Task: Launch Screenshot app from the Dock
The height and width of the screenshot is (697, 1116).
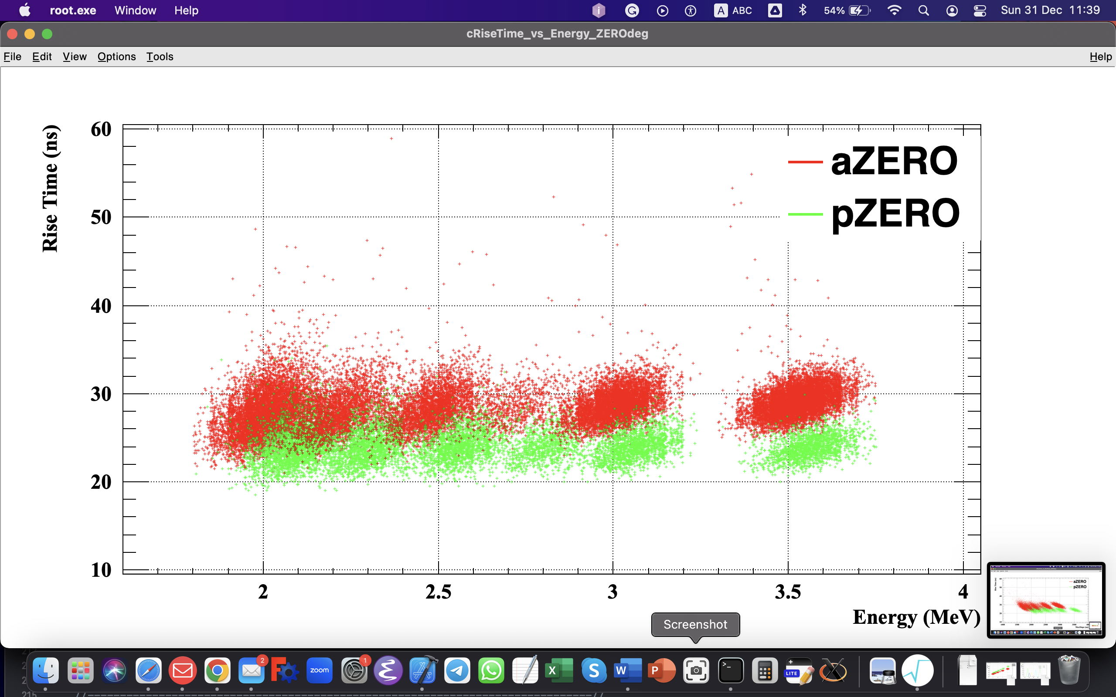Action: tap(695, 671)
